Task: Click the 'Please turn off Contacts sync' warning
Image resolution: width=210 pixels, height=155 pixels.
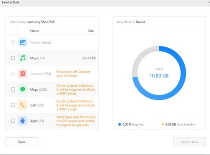Action: 73,74
